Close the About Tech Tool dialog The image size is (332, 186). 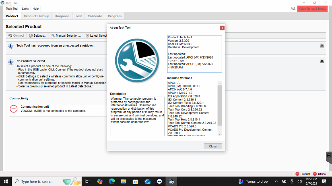point(213,146)
